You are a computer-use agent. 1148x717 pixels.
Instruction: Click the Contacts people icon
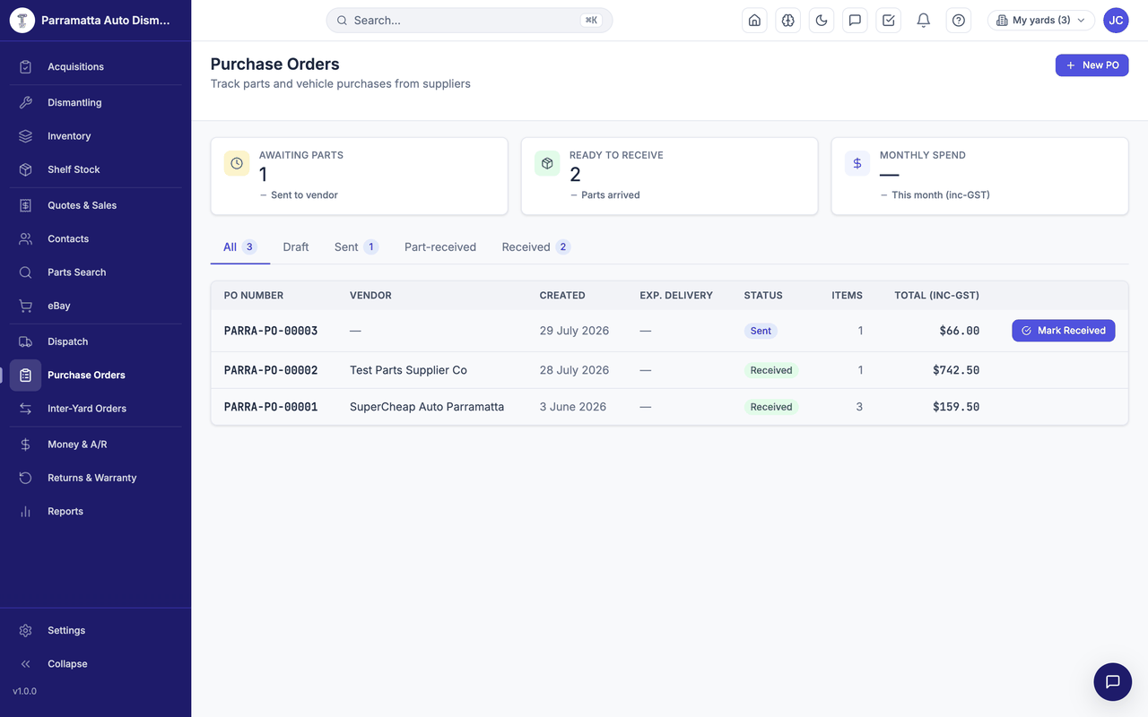pyautogui.click(x=25, y=238)
